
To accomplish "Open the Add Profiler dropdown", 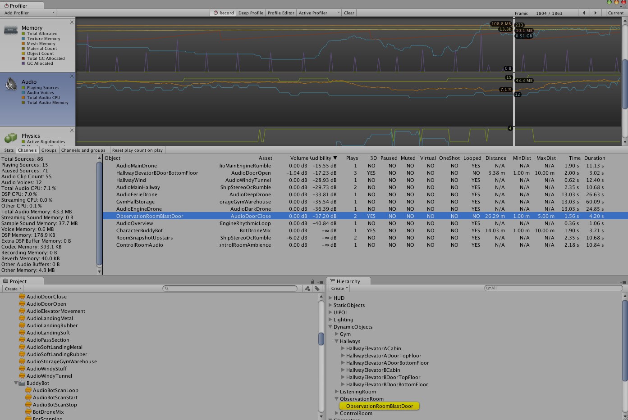I will pyautogui.click(x=29, y=13).
